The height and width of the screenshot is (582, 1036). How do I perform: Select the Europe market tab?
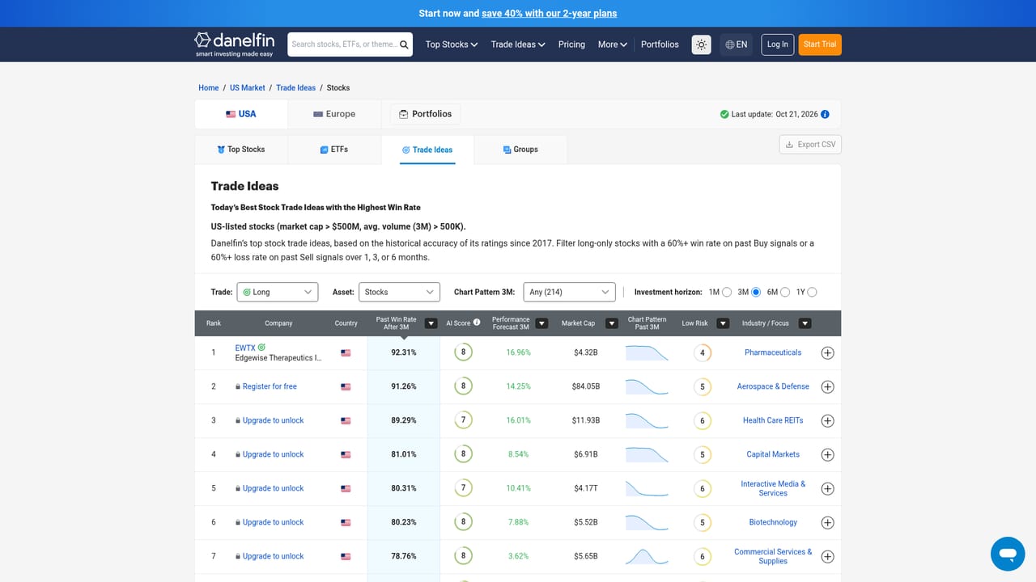334,114
